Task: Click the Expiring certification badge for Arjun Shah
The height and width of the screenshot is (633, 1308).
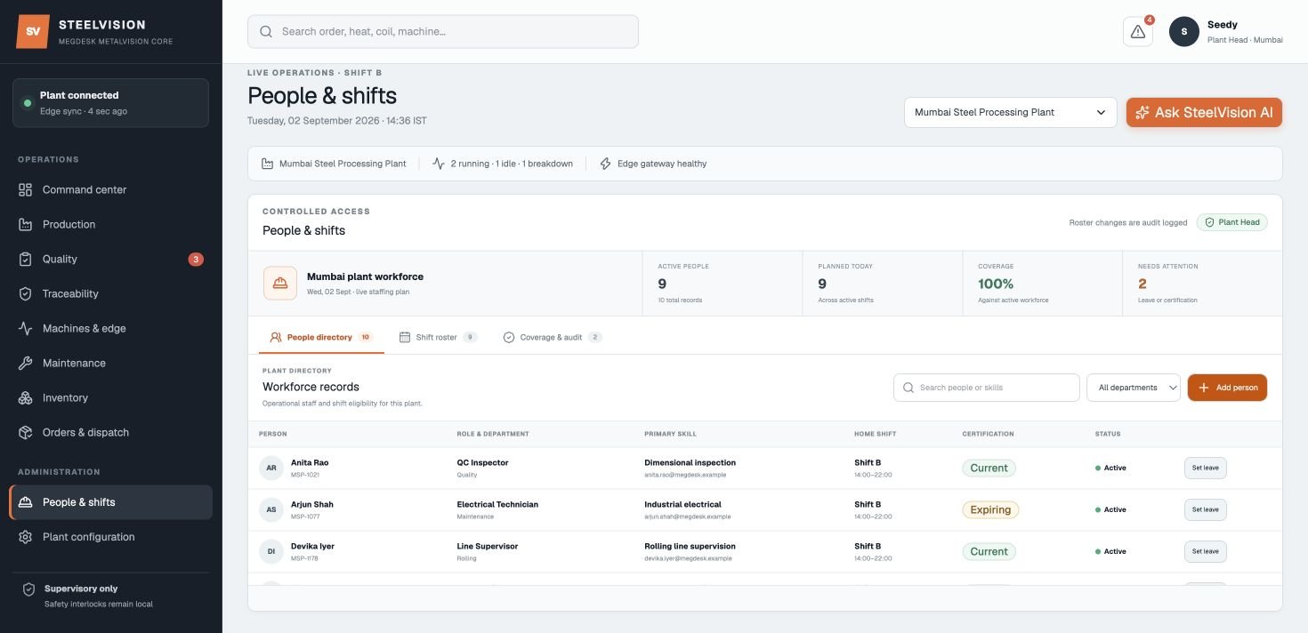Action: 990,510
